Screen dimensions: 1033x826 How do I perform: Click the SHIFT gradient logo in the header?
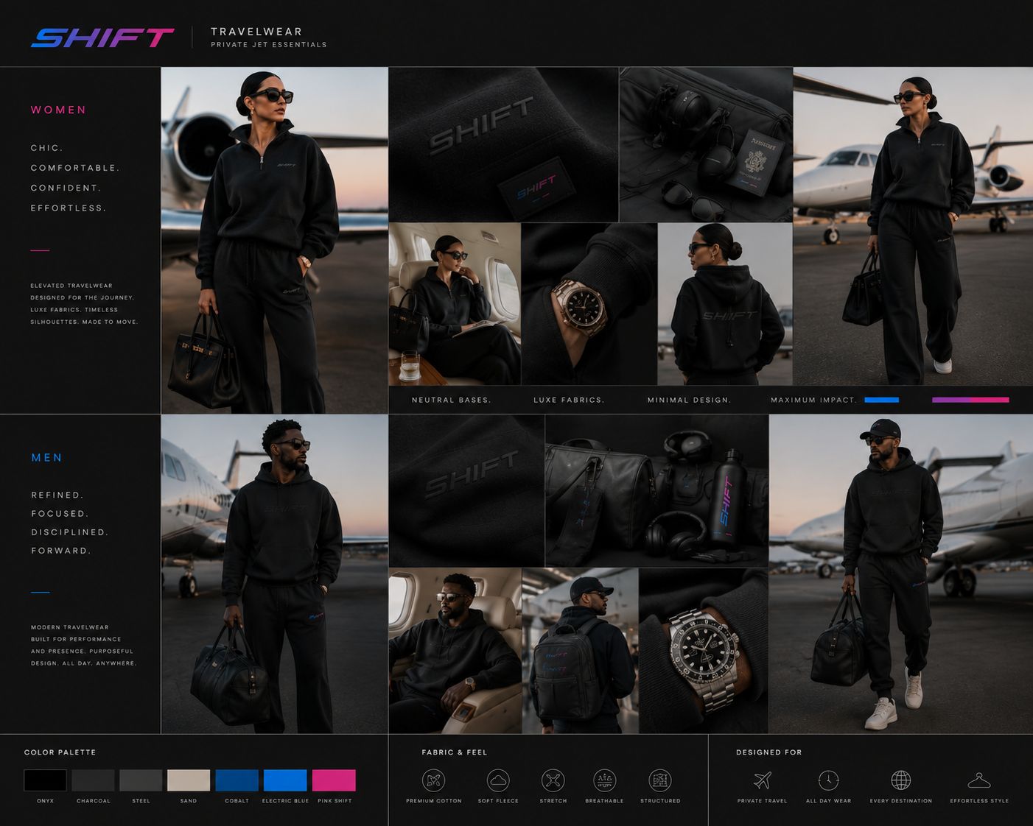pos(102,38)
